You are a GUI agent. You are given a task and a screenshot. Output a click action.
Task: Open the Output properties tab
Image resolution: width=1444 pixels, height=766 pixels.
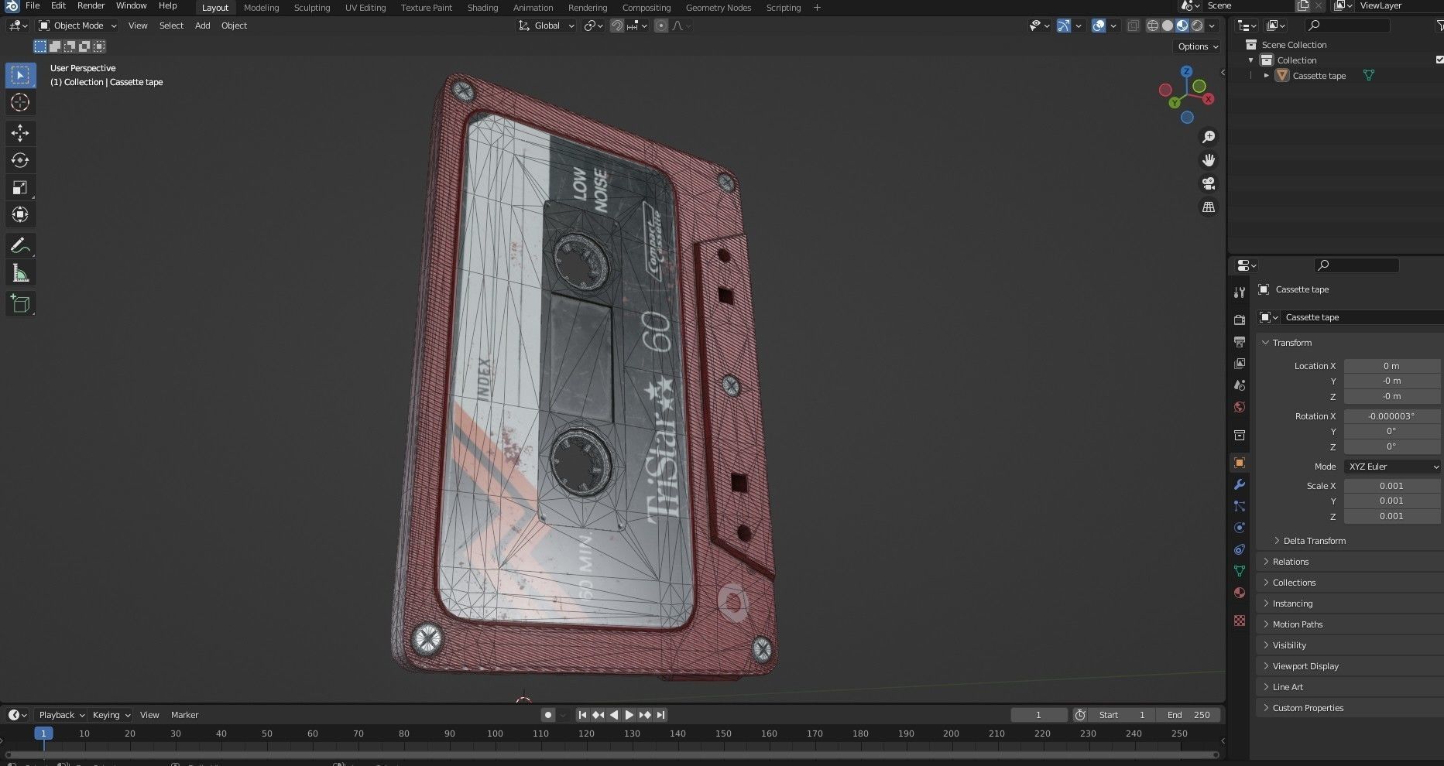pos(1240,341)
